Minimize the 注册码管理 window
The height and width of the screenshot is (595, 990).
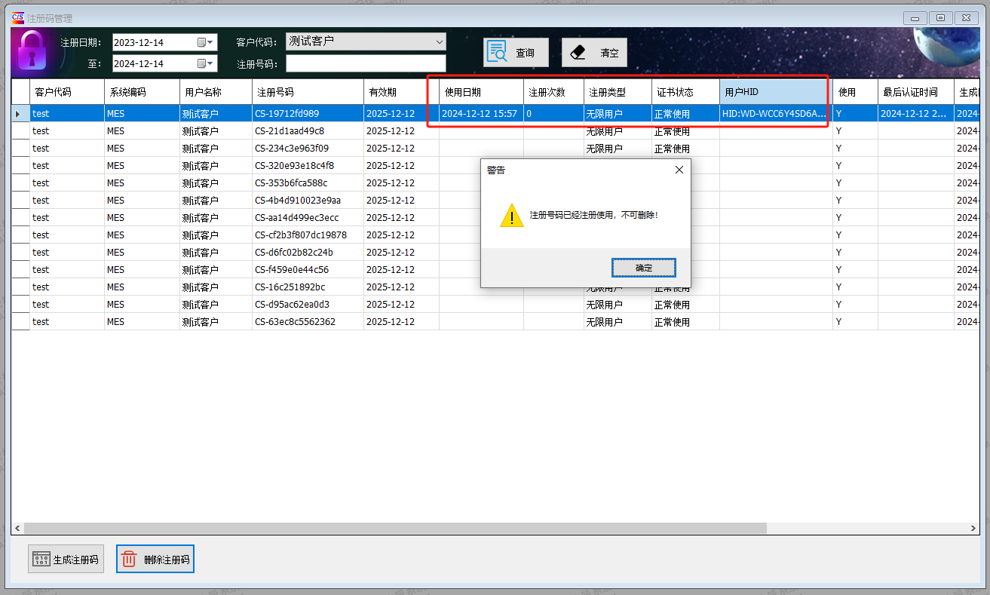pyautogui.click(x=915, y=18)
